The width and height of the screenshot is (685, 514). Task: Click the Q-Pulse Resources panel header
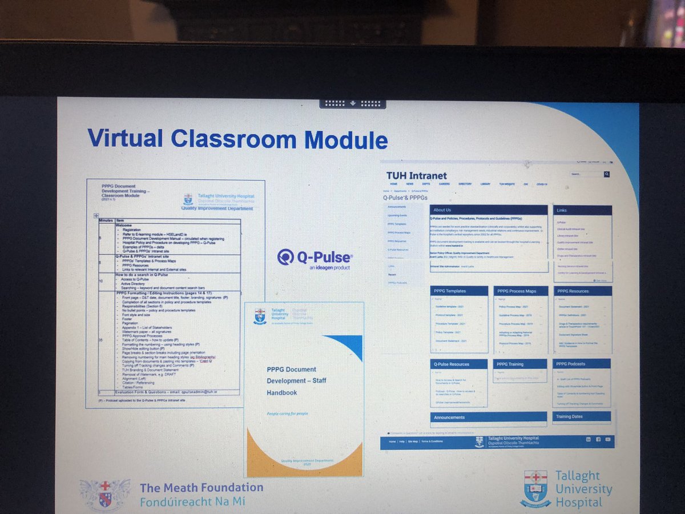click(458, 364)
